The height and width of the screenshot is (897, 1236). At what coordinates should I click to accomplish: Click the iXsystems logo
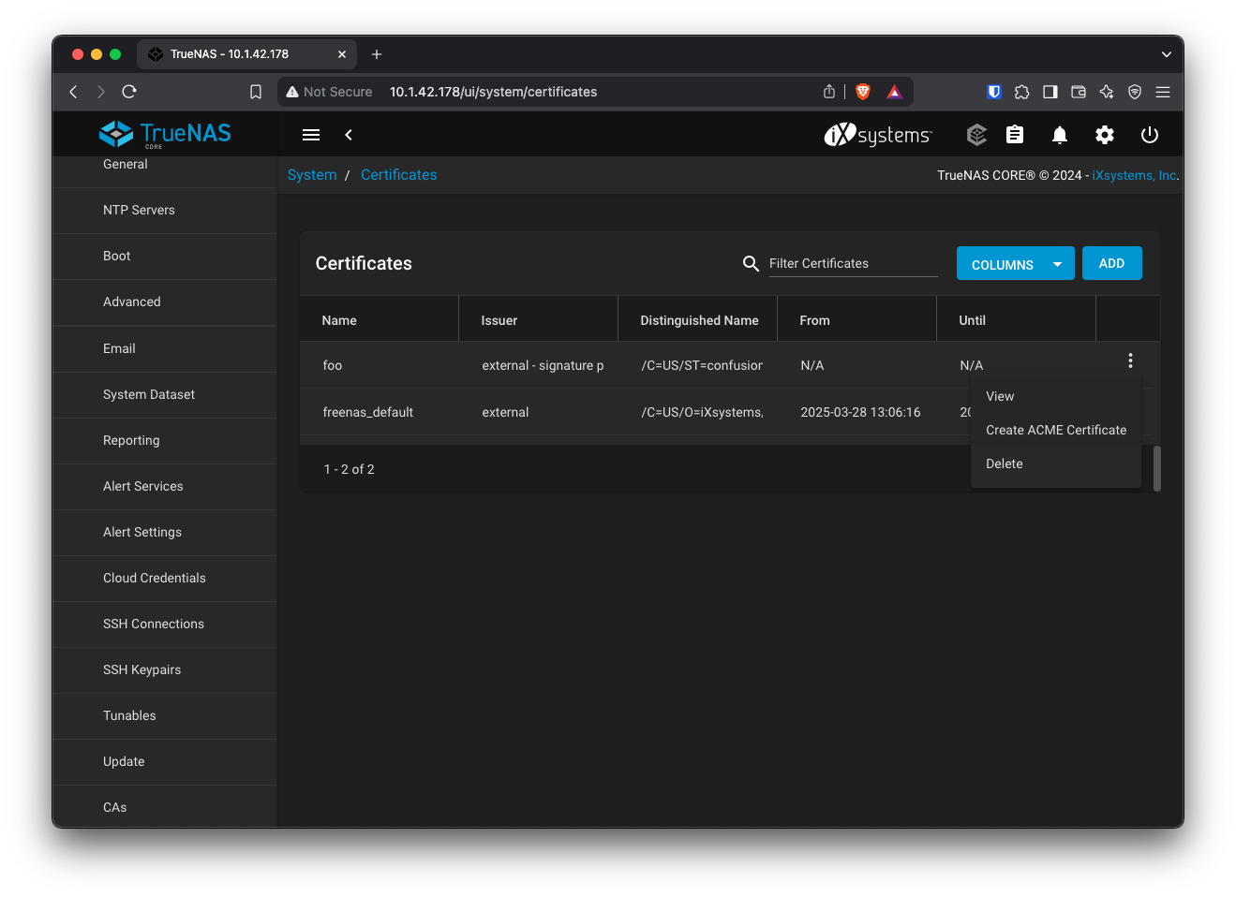tap(878, 135)
